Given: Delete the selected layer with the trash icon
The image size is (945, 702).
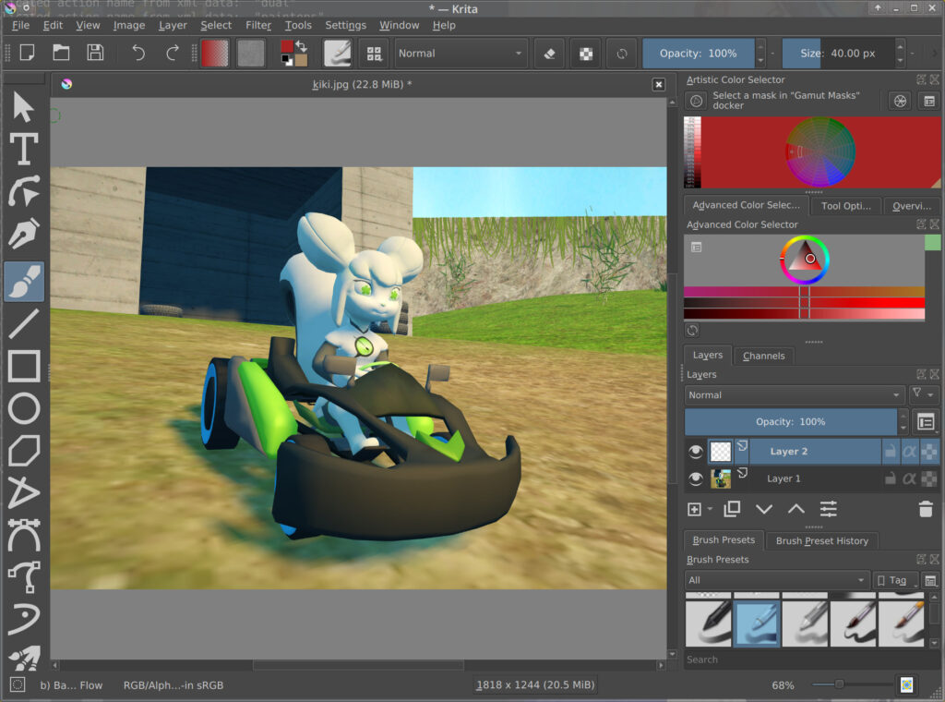Looking at the screenshot, I should click(x=927, y=508).
